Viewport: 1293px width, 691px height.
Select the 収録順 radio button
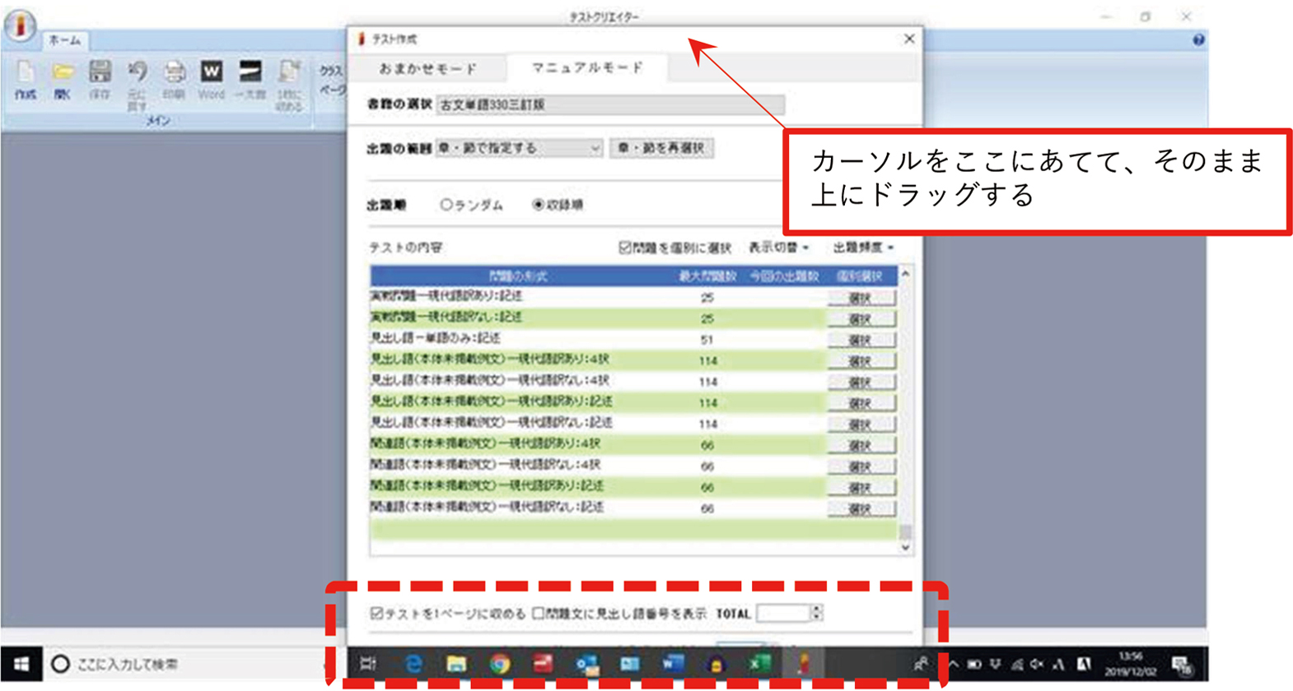(x=539, y=205)
